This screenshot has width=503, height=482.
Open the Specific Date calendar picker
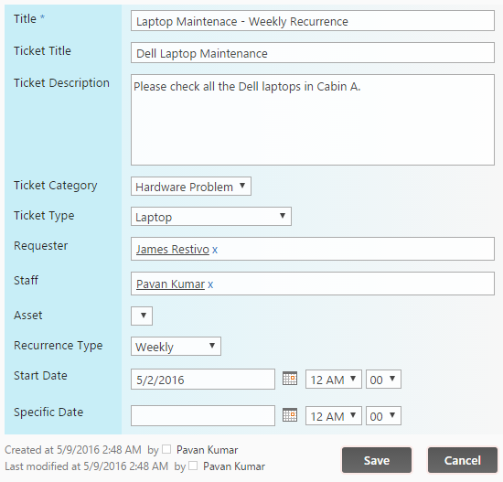[290, 415]
